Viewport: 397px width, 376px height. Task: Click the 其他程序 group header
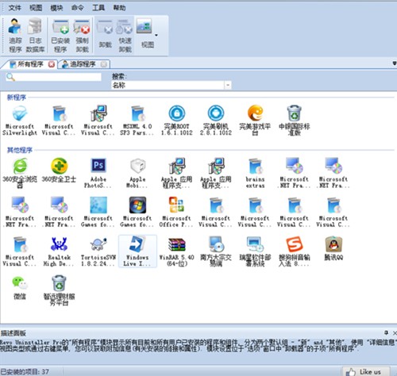tap(20, 150)
